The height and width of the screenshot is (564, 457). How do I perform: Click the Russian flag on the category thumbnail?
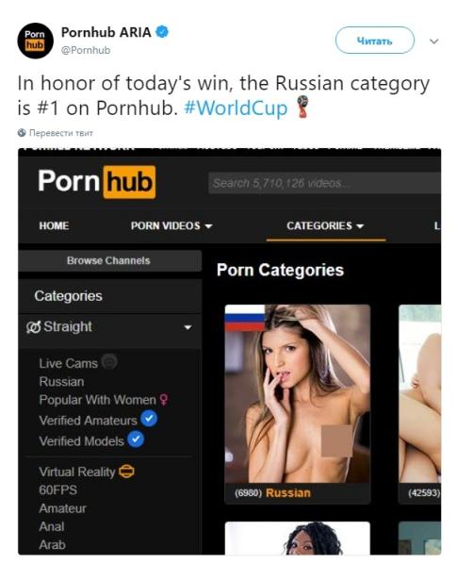245,318
